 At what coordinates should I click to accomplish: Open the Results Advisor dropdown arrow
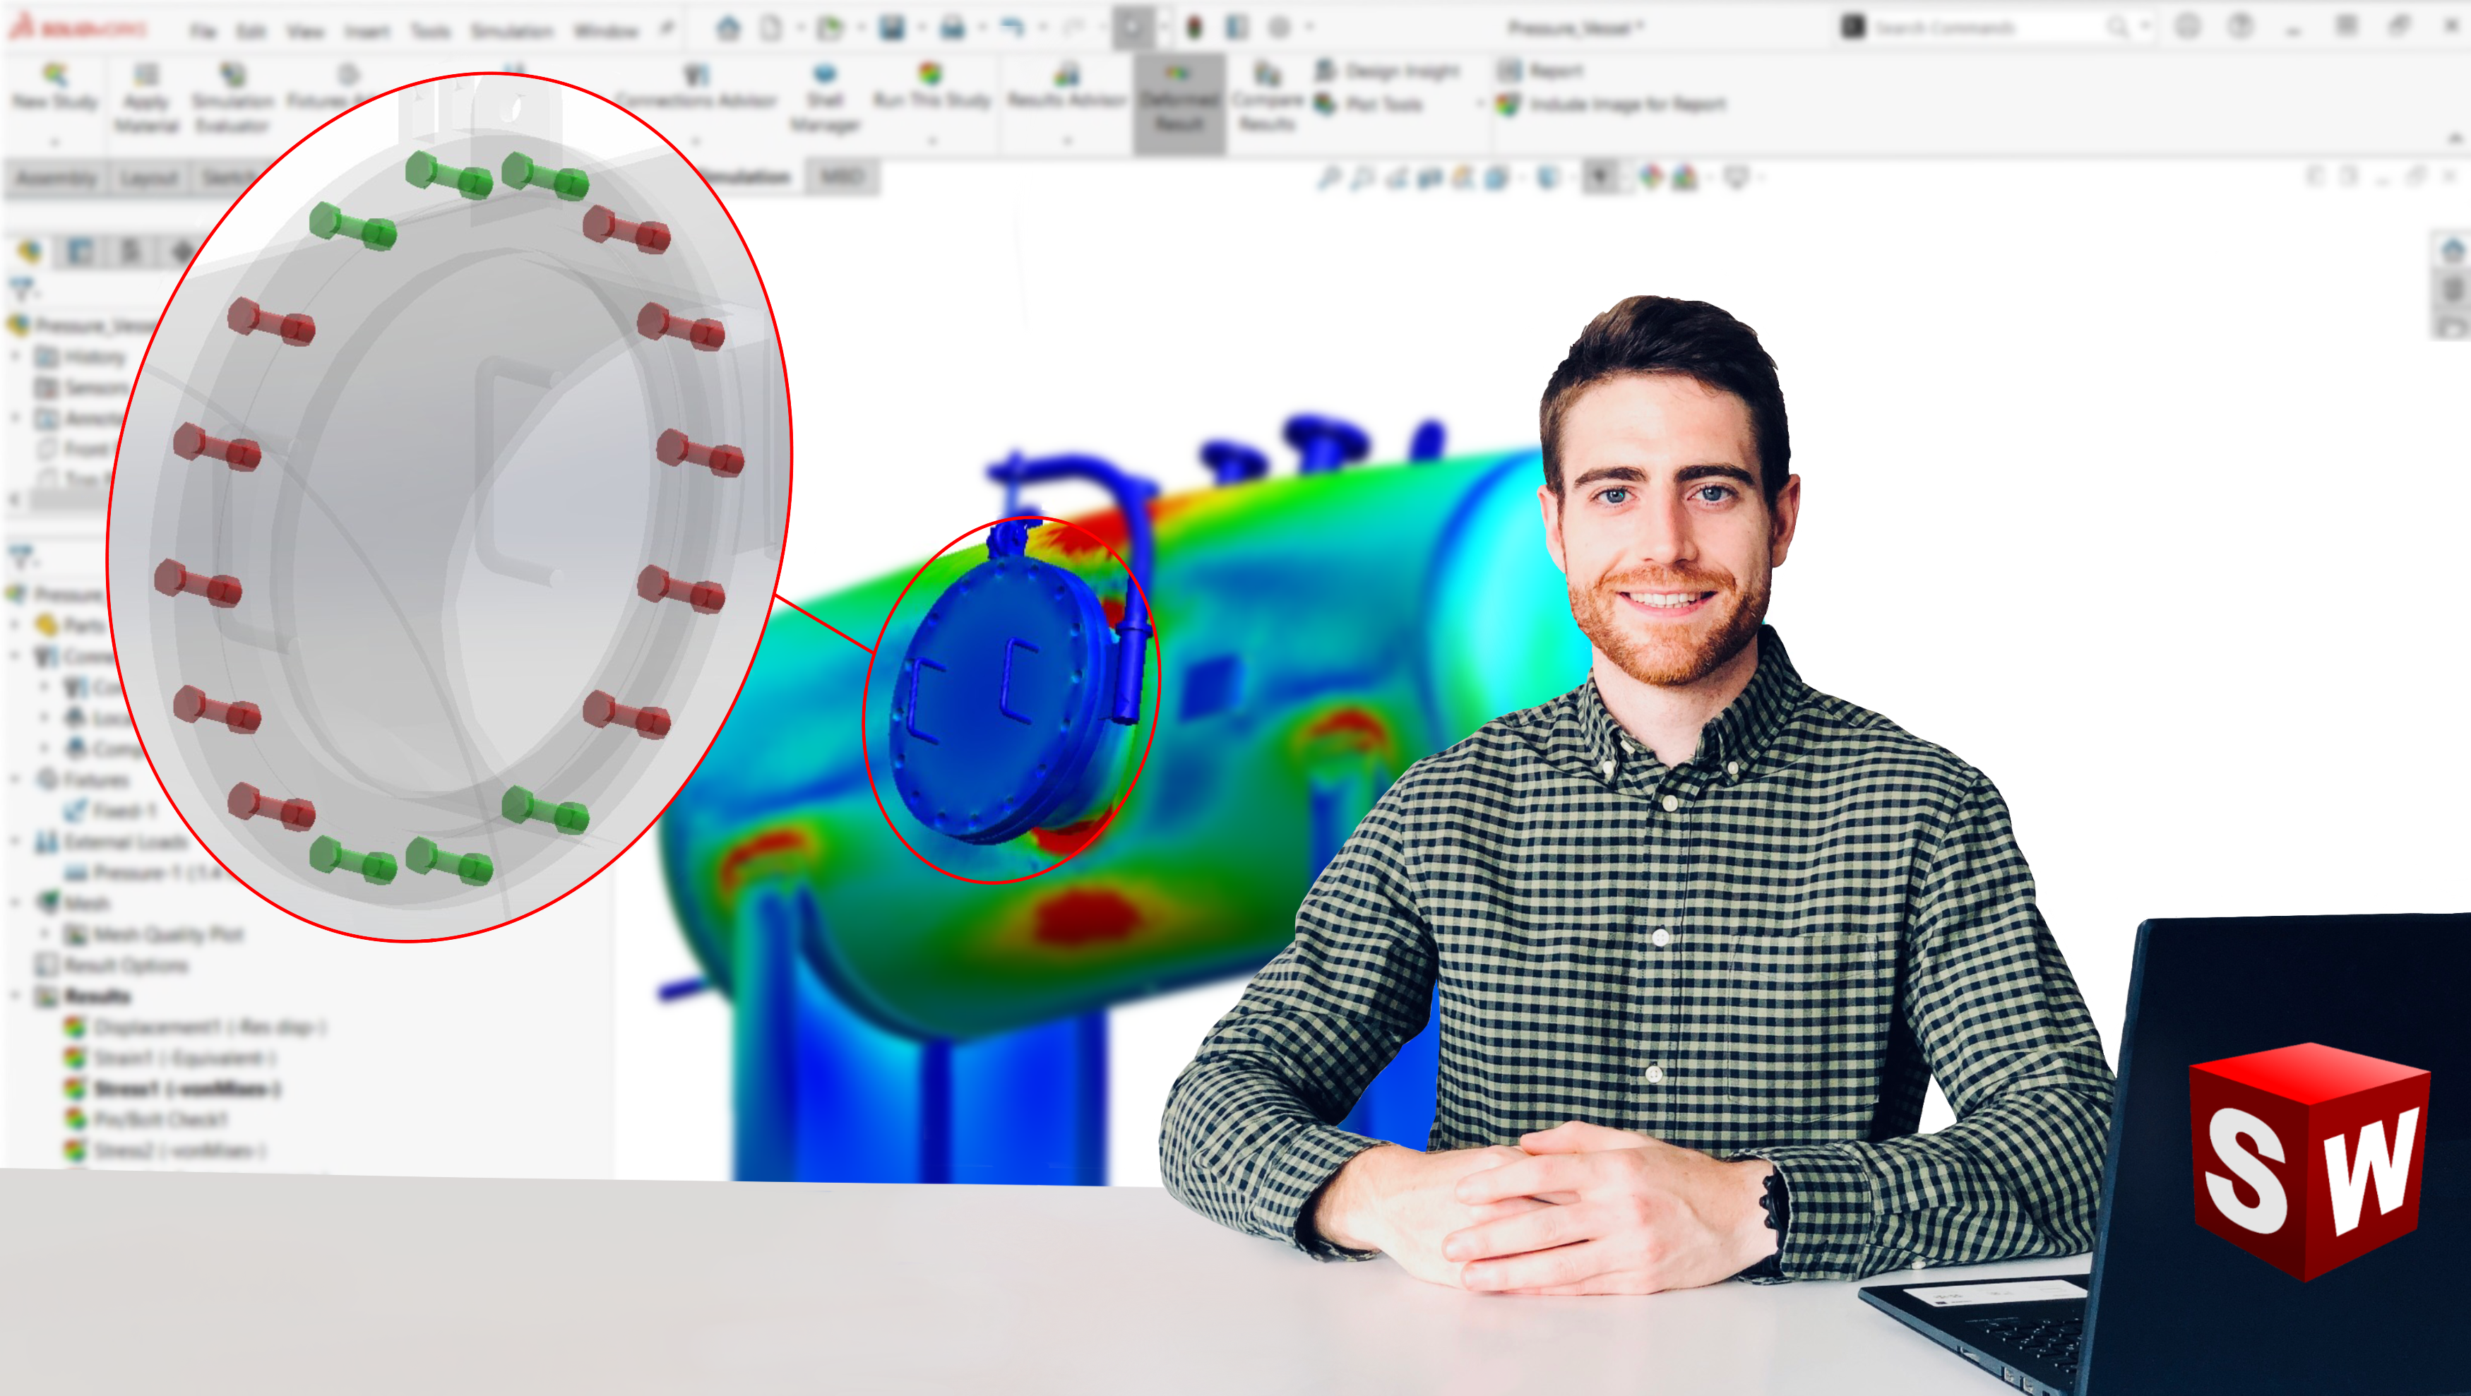pyautogui.click(x=1066, y=141)
